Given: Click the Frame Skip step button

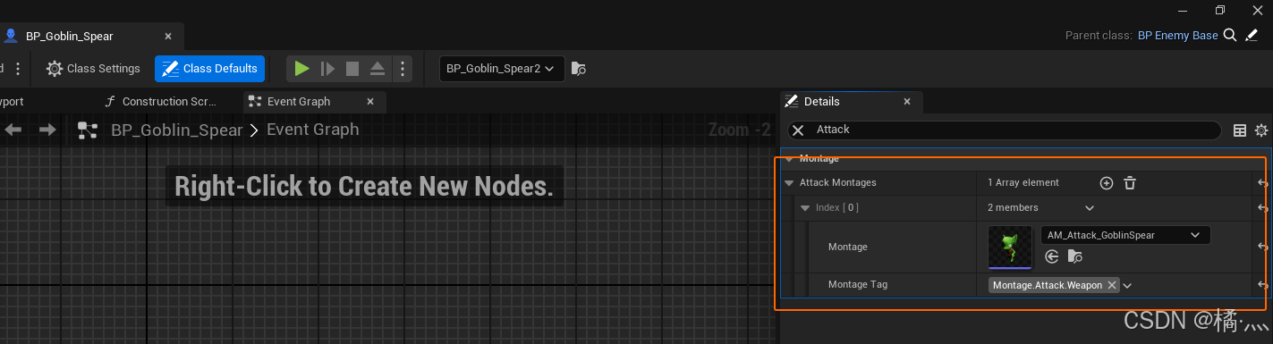Looking at the screenshot, I should 327,69.
